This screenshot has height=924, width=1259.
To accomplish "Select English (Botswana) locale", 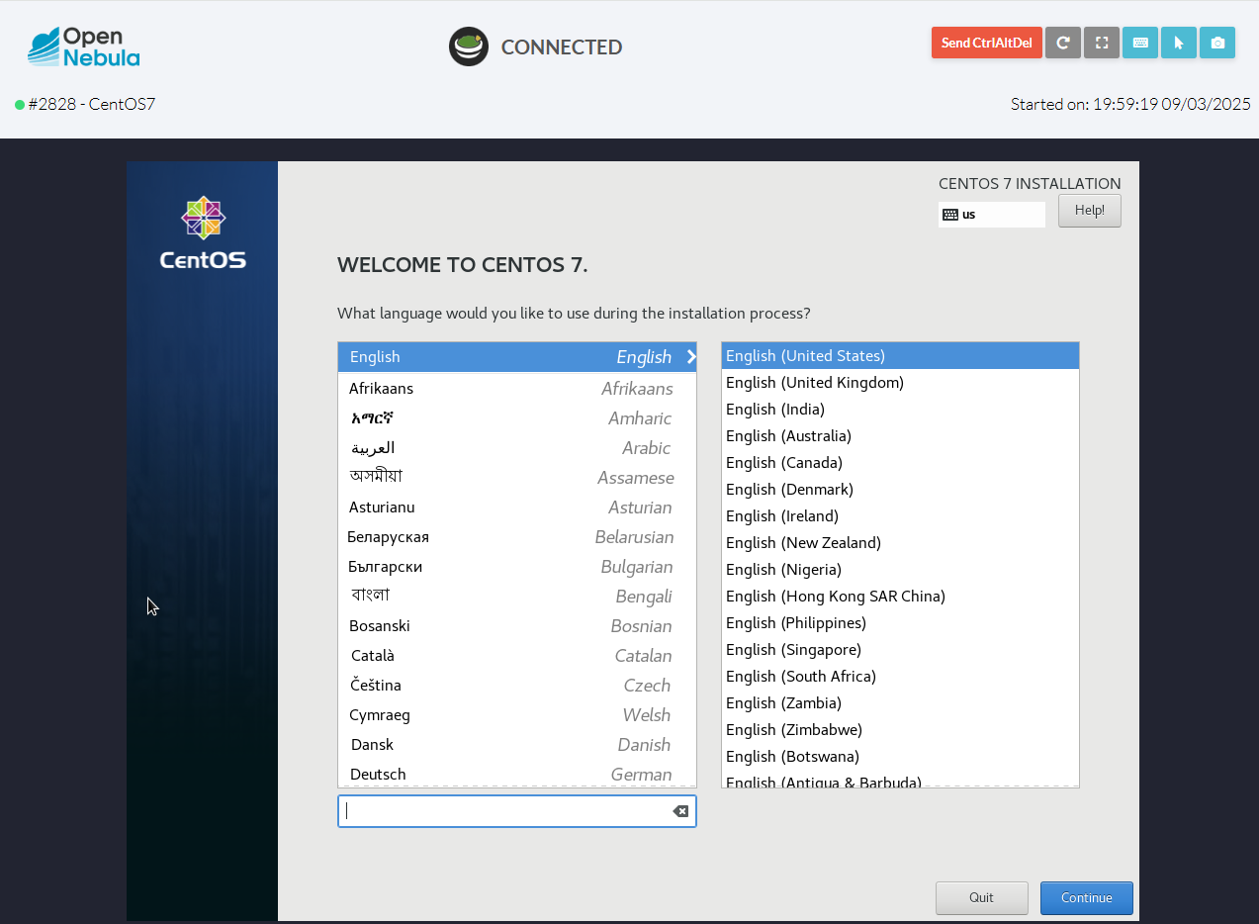I will click(x=900, y=757).
